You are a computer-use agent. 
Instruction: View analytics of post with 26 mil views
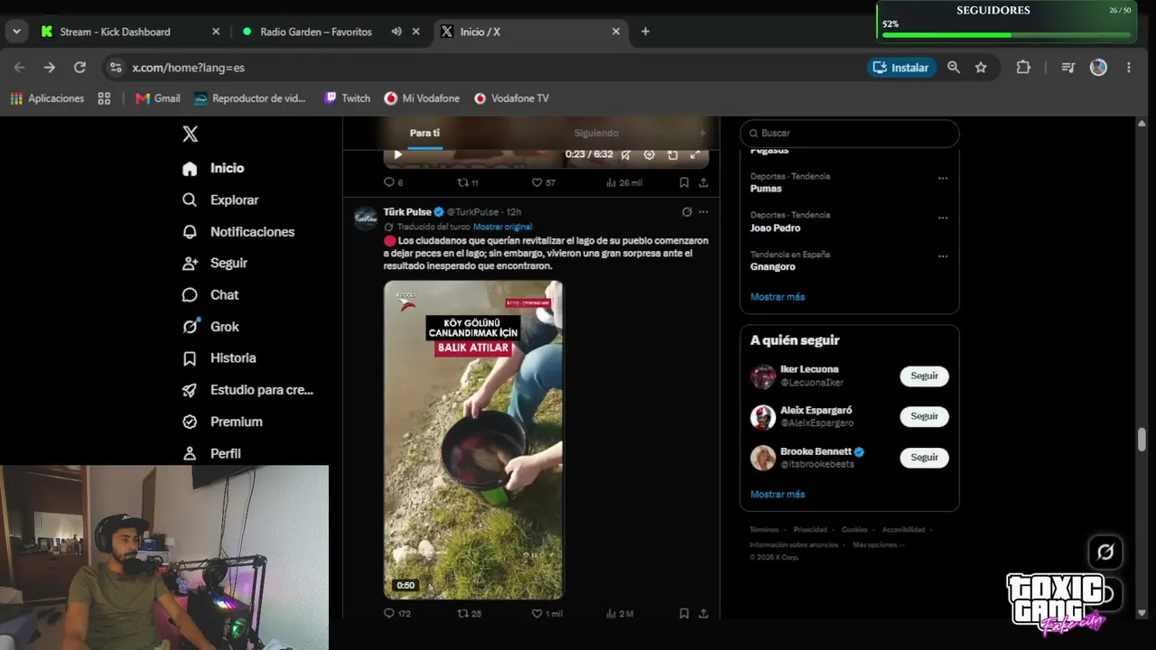[x=624, y=182]
